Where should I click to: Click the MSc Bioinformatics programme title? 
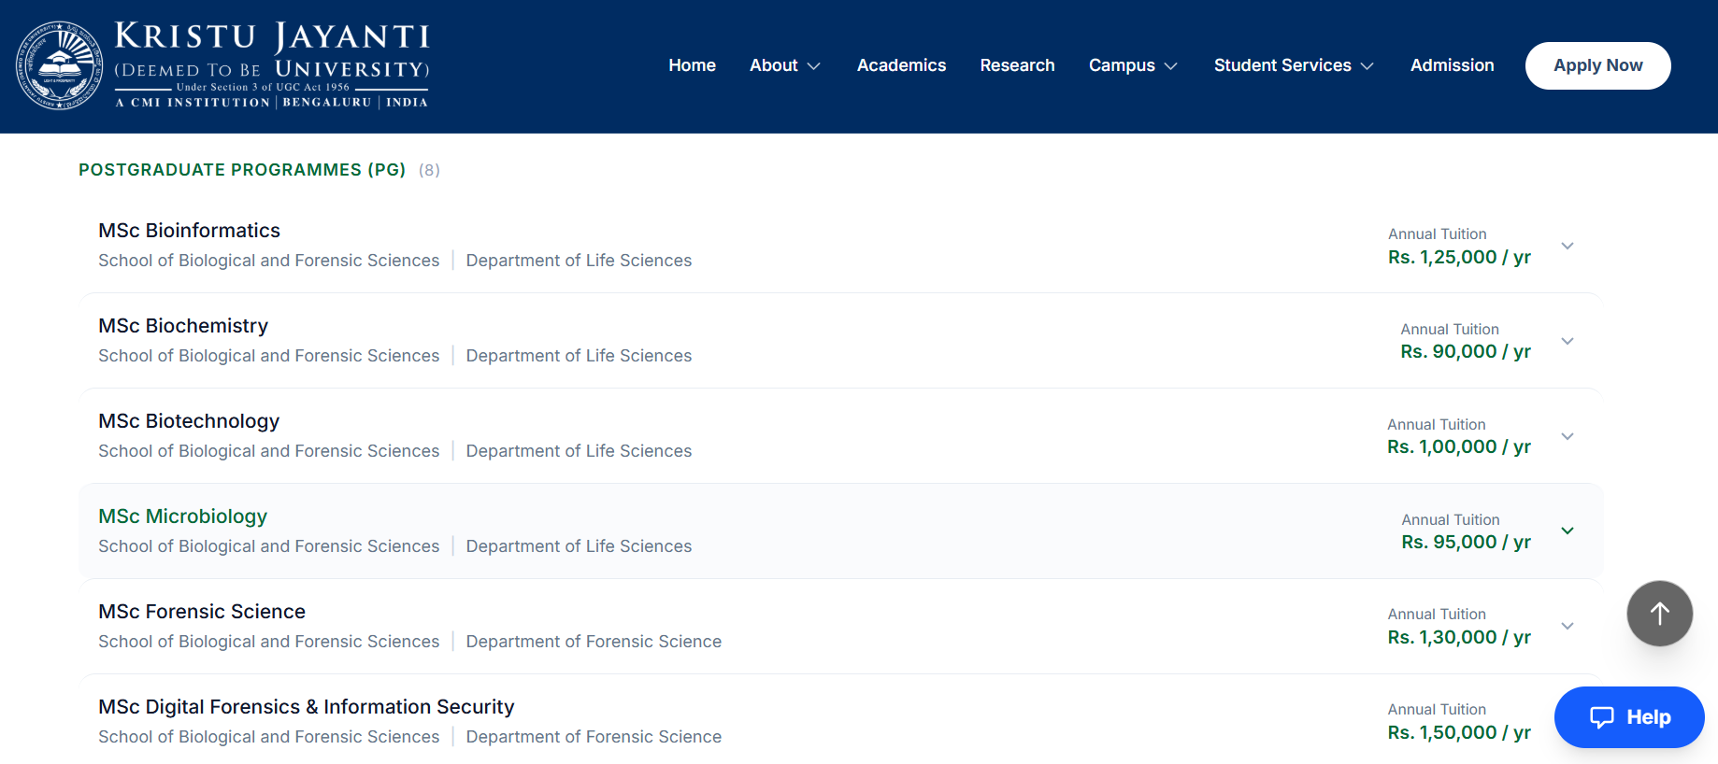(190, 231)
